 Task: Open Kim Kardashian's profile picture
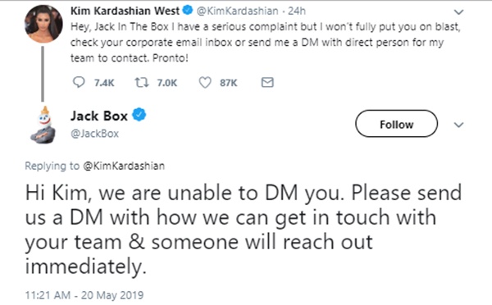[x=43, y=24]
